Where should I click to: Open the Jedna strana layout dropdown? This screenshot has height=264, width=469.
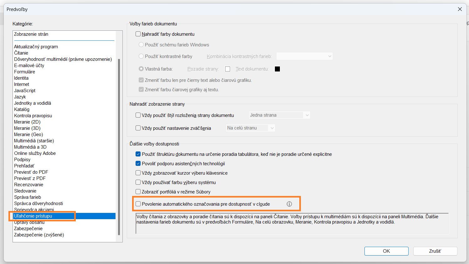[279, 115]
